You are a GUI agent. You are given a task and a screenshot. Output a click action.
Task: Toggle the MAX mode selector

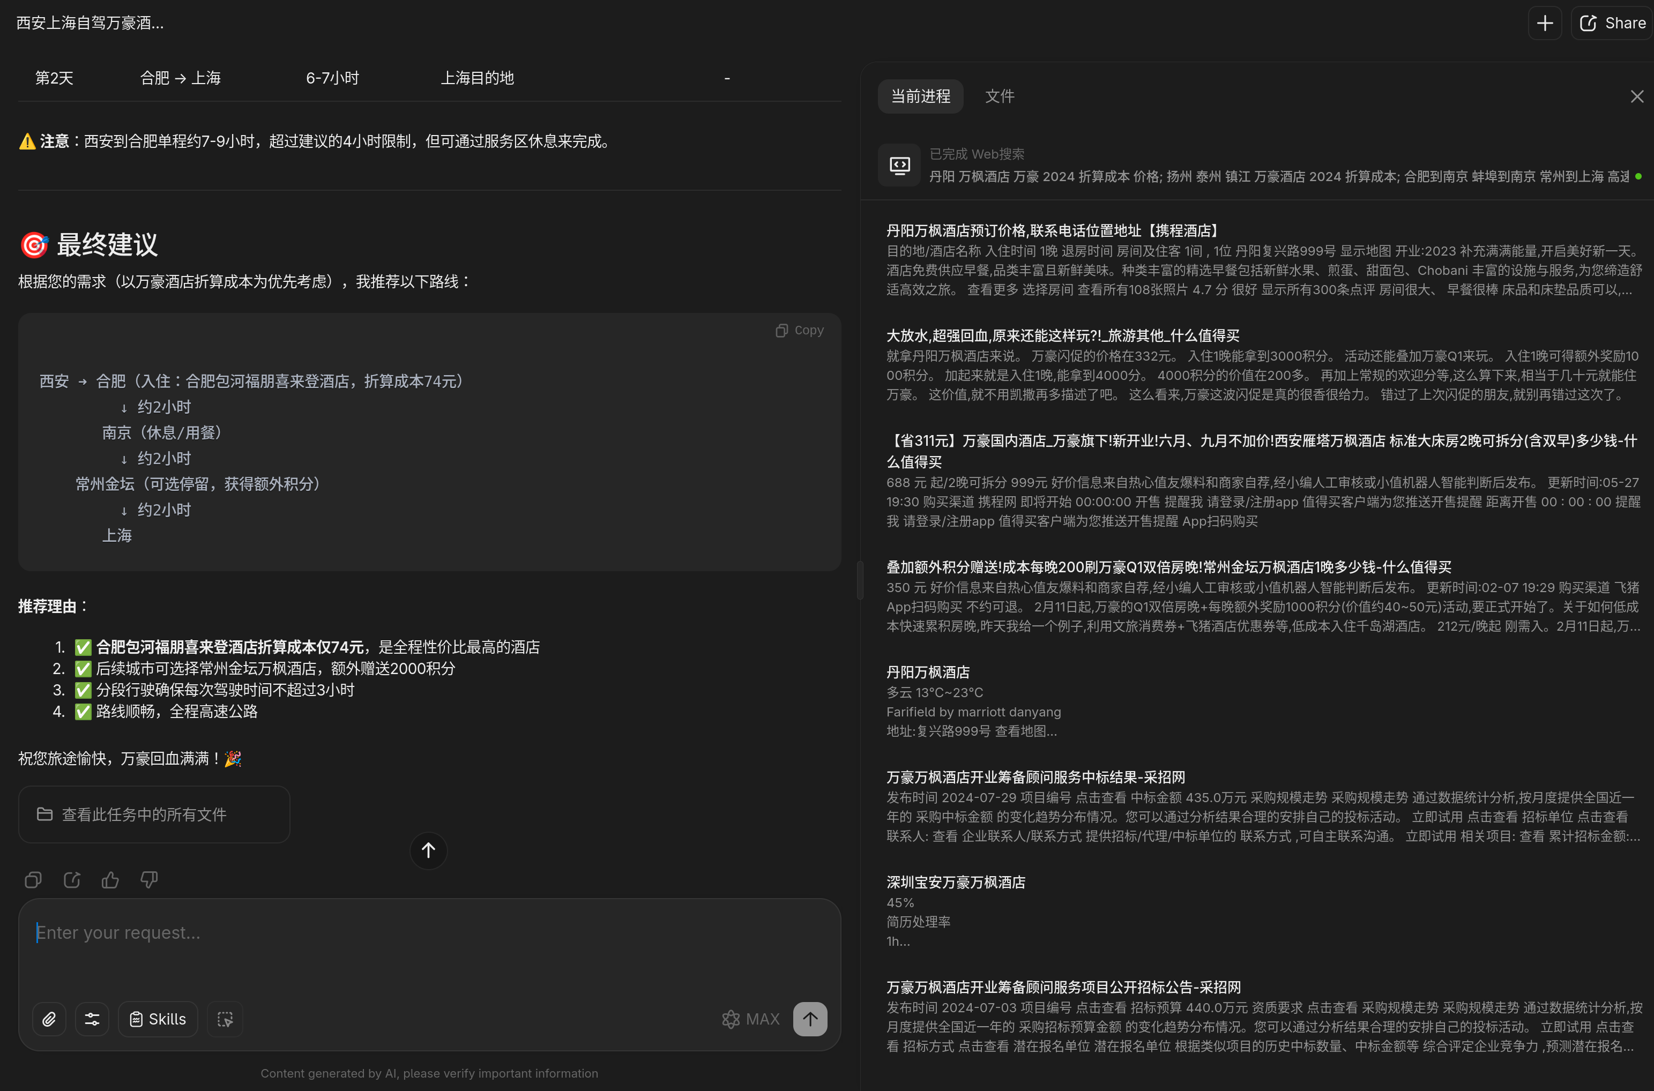(750, 1019)
